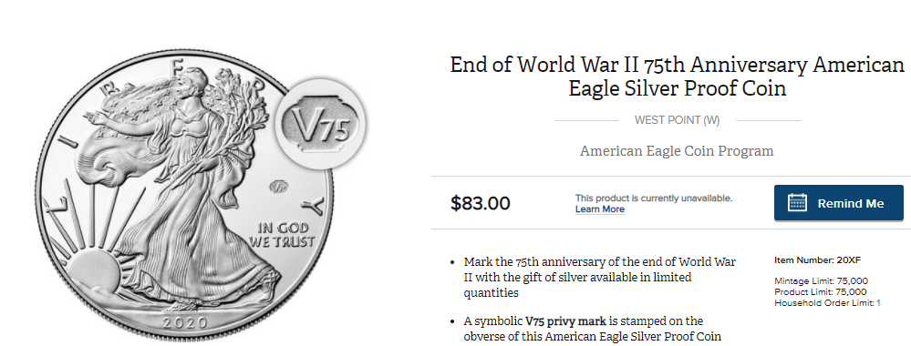Click the small privy mark on coin
Image resolution: width=911 pixels, height=346 pixels.
(x=279, y=187)
